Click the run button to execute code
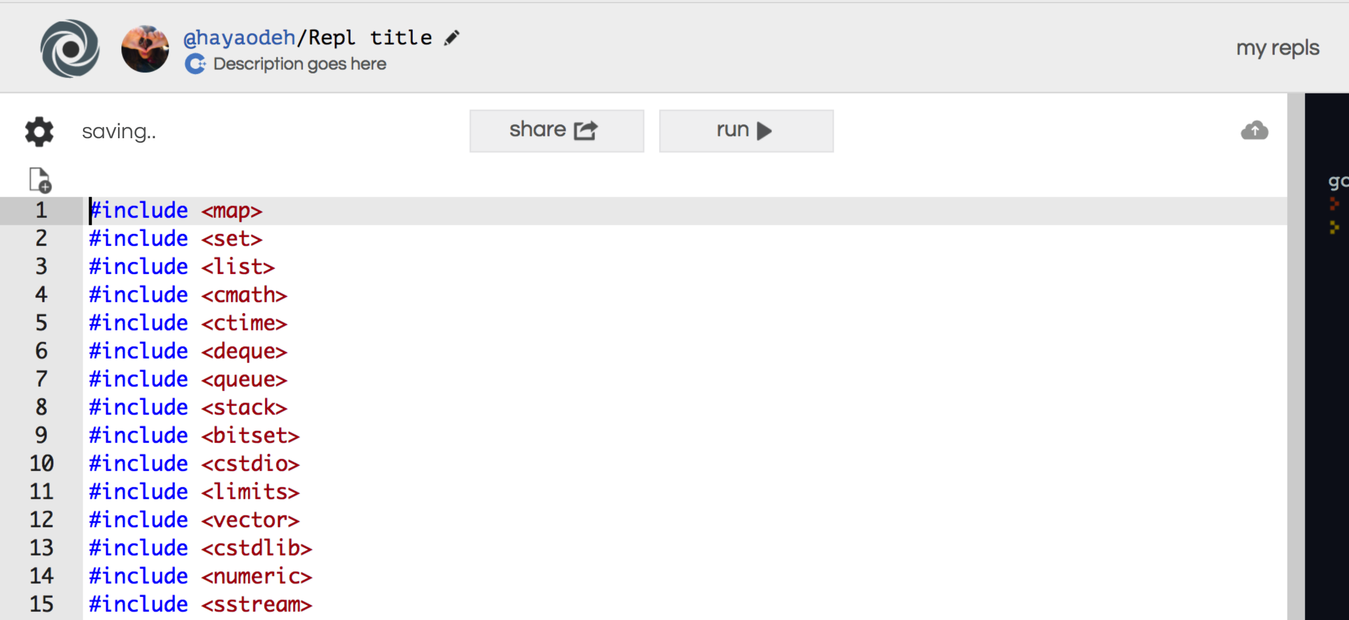This screenshot has height=620, width=1349. 745,130
